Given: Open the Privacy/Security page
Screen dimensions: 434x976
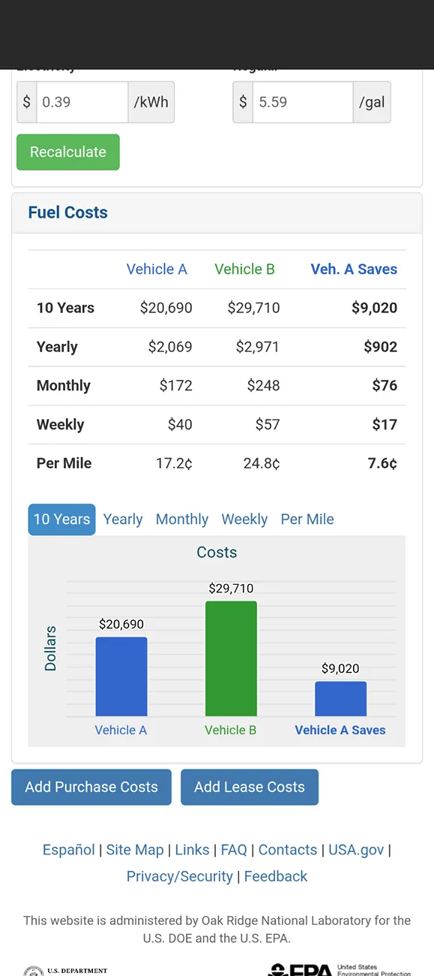Looking at the screenshot, I should (179, 876).
